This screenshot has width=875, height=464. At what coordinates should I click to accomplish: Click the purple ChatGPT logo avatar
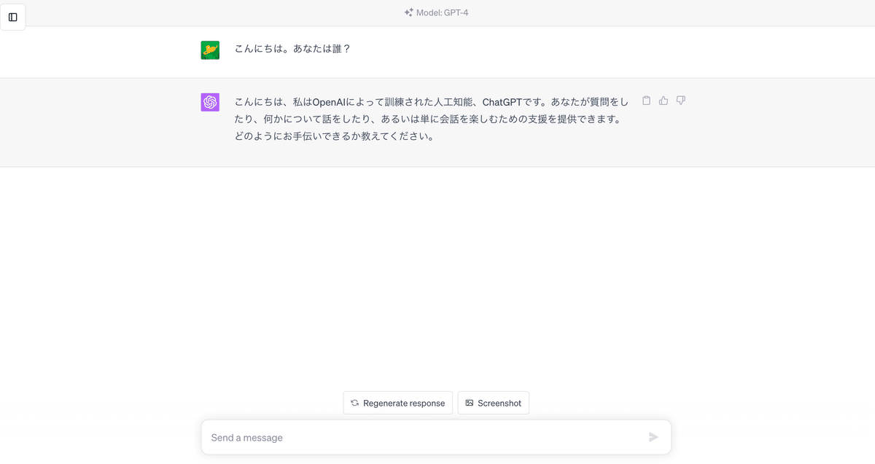click(210, 102)
